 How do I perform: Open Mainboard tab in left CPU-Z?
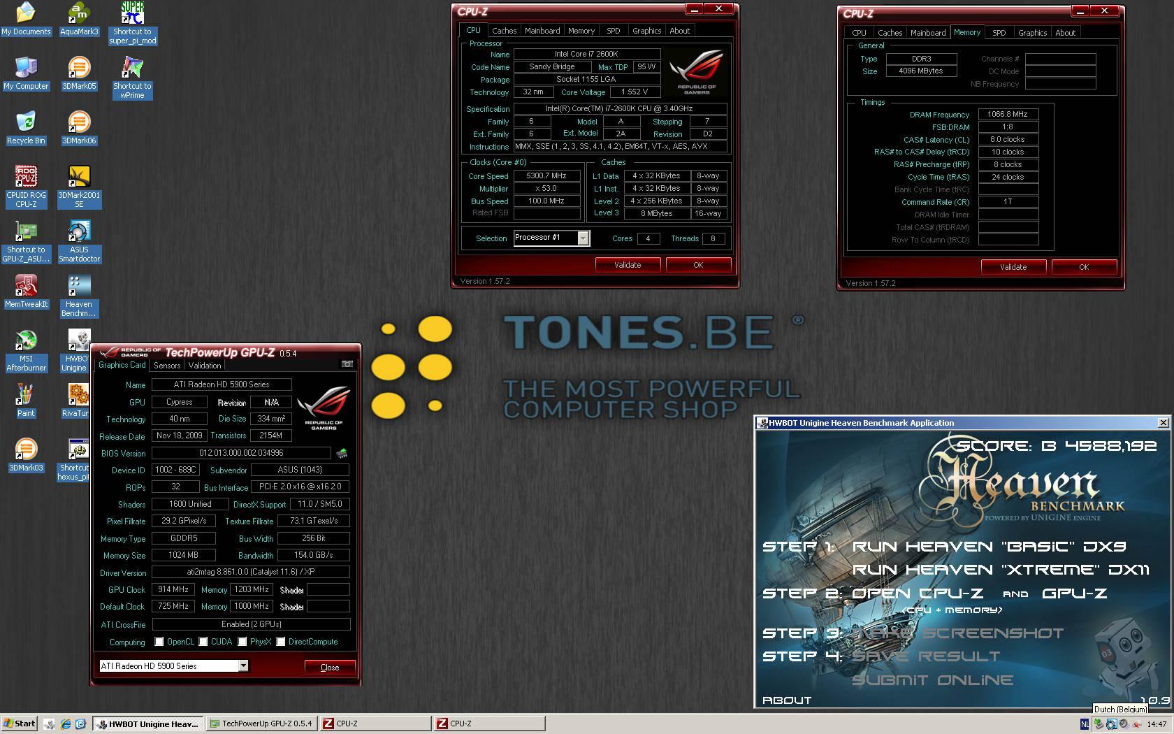(x=542, y=31)
